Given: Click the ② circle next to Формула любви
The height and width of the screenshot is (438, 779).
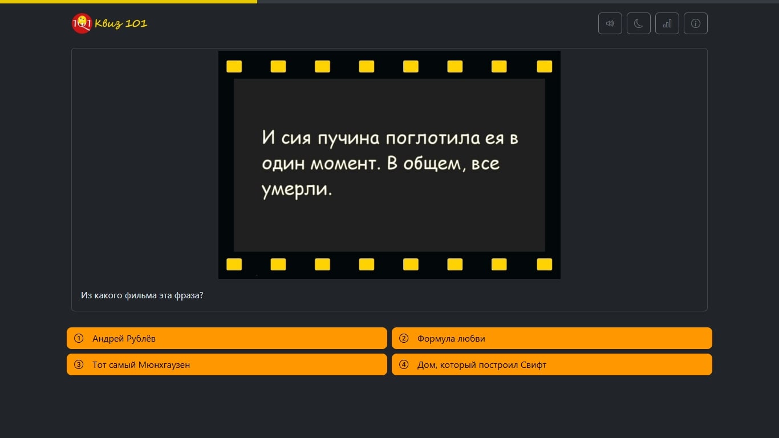Looking at the screenshot, I should click(404, 338).
